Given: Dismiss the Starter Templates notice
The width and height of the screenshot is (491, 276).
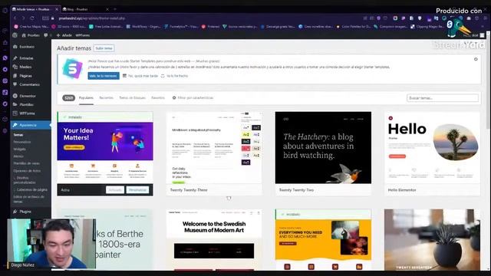Looking at the screenshot, I should coord(476,59).
